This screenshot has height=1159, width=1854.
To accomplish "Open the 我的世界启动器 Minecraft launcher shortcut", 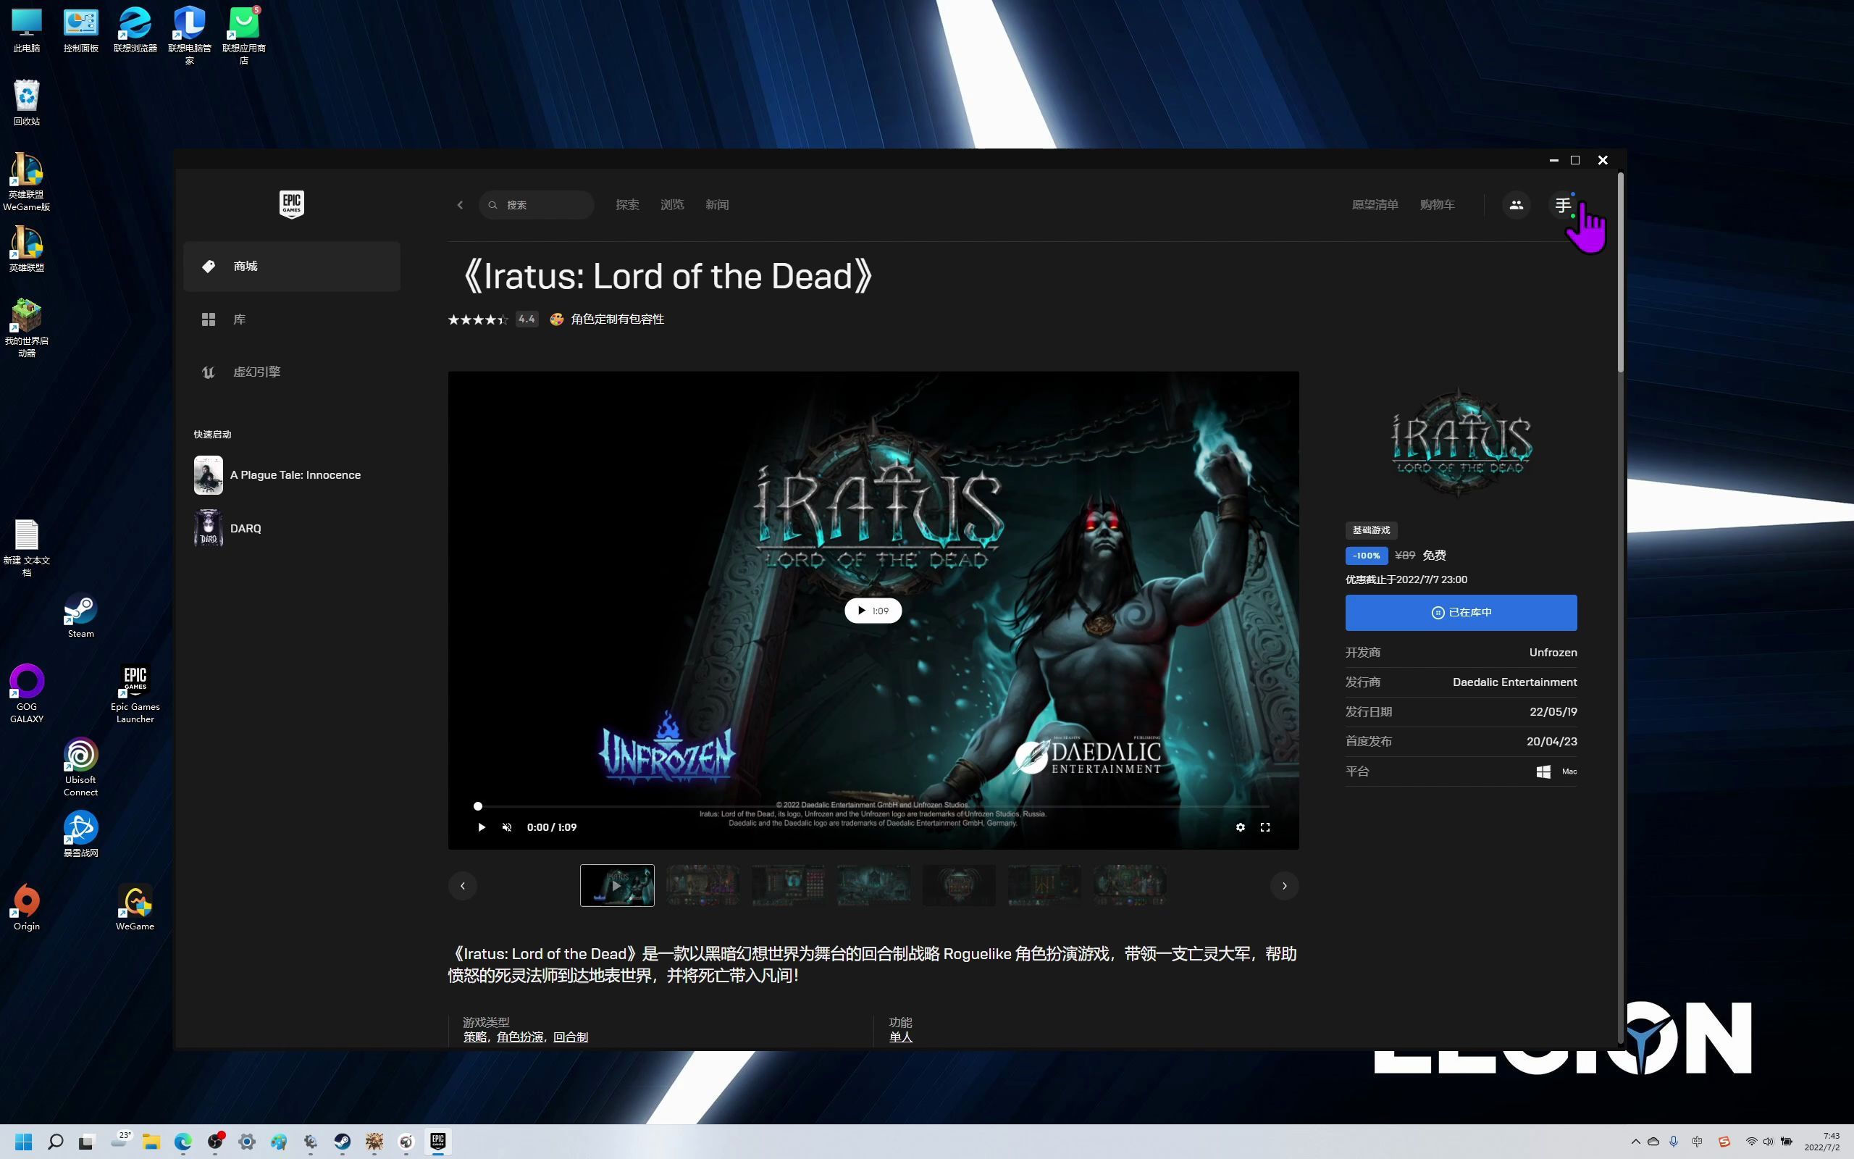I will [27, 328].
